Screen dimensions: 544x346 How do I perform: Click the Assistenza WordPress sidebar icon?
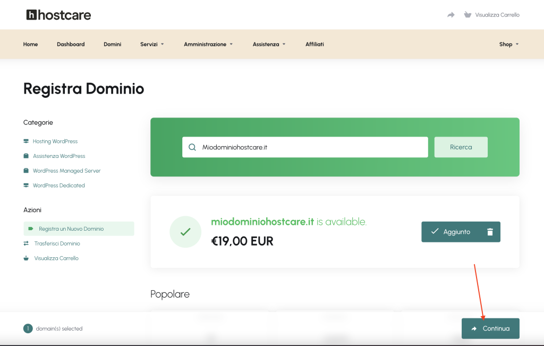coord(26,156)
